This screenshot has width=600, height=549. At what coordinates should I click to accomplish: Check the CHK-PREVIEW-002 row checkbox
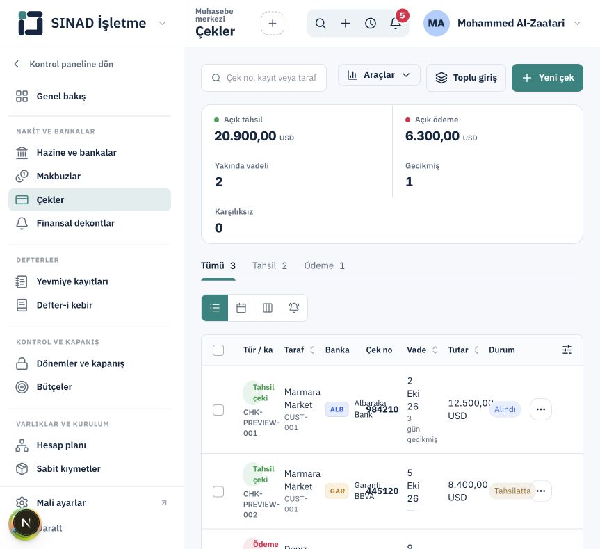click(x=218, y=491)
